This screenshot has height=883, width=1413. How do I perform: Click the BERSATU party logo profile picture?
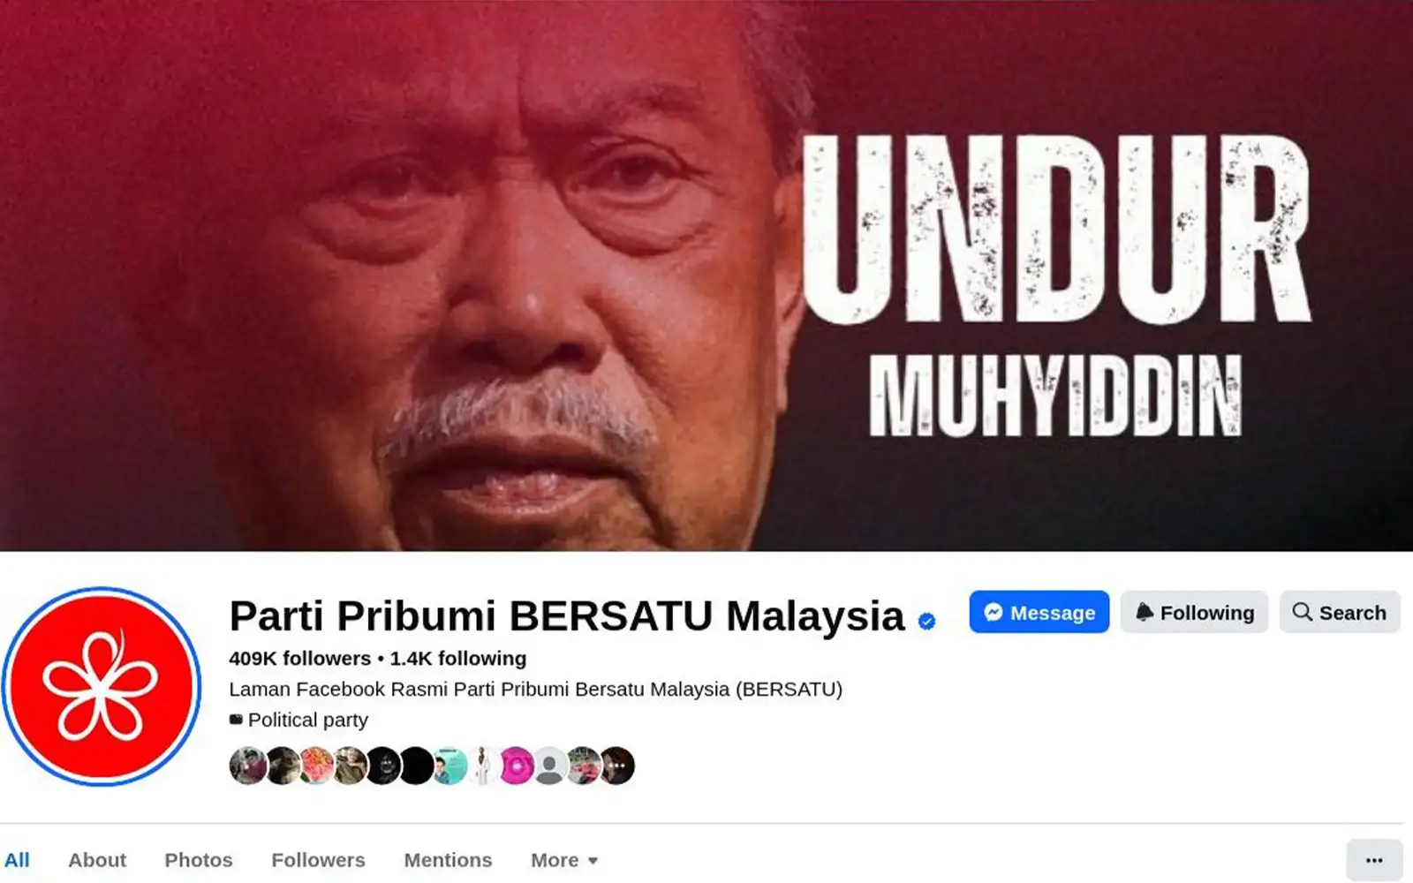tap(102, 686)
